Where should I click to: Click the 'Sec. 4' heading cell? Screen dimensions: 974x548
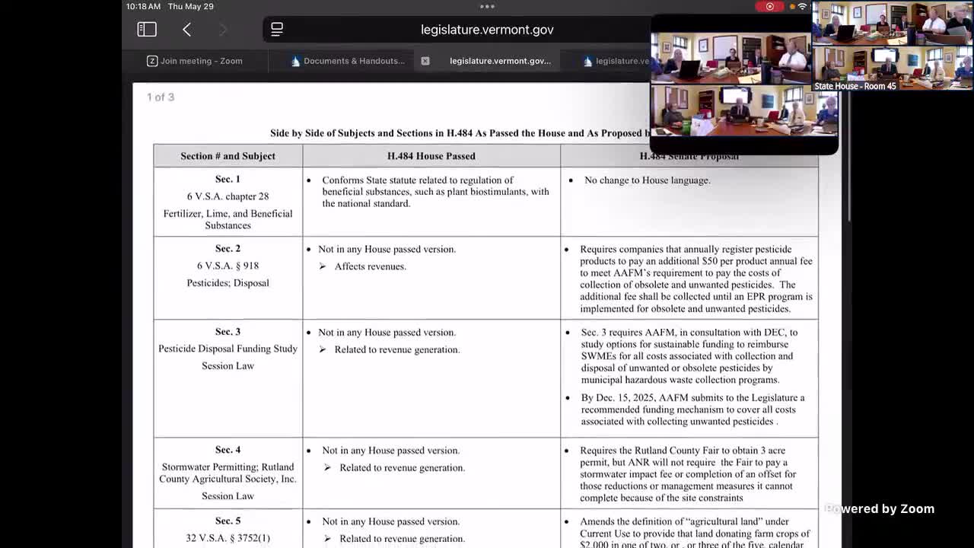228,449
